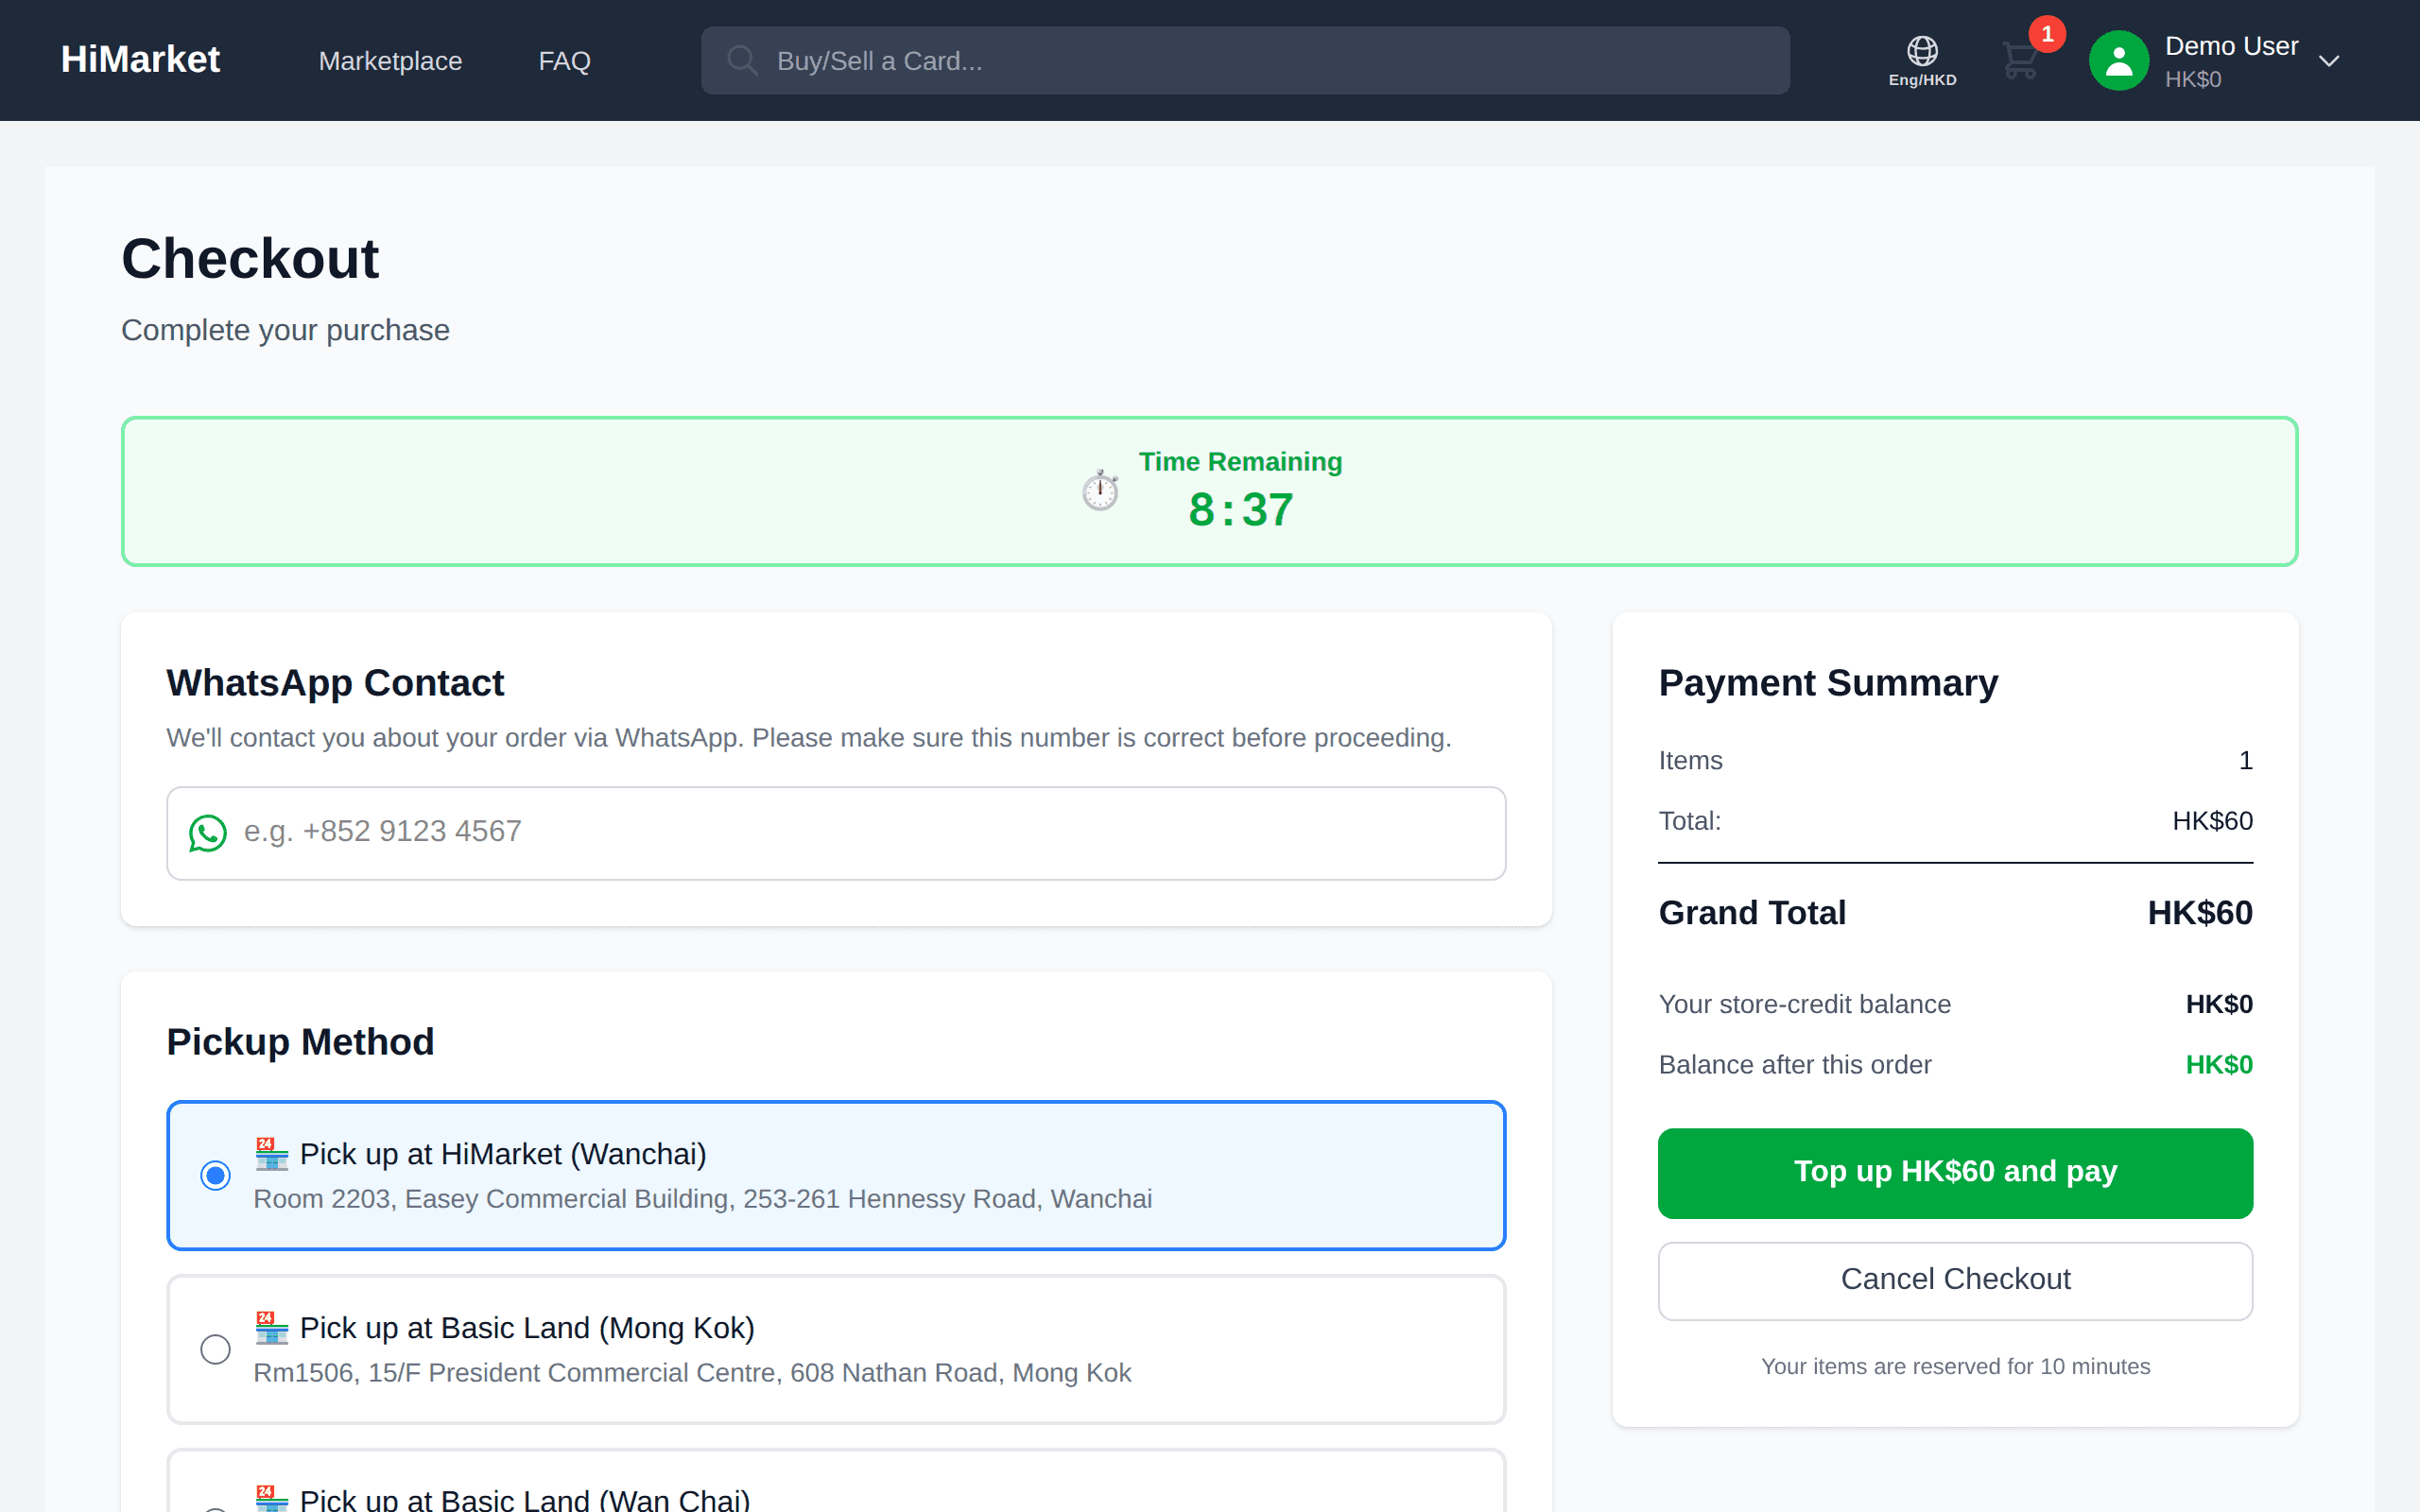This screenshot has width=2420, height=1512.
Task: Click the search magnifier icon
Action: point(742,60)
